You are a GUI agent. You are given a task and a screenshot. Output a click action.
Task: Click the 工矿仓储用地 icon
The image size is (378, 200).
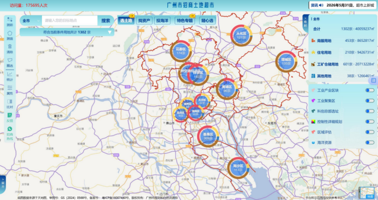pyautogui.click(x=313, y=64)
